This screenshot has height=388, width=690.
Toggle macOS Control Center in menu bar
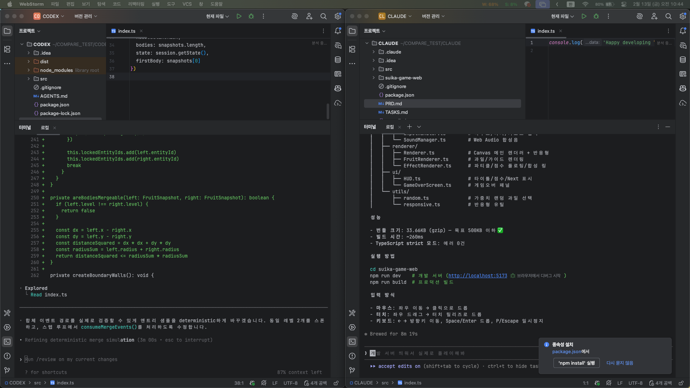tap(624, 4)
